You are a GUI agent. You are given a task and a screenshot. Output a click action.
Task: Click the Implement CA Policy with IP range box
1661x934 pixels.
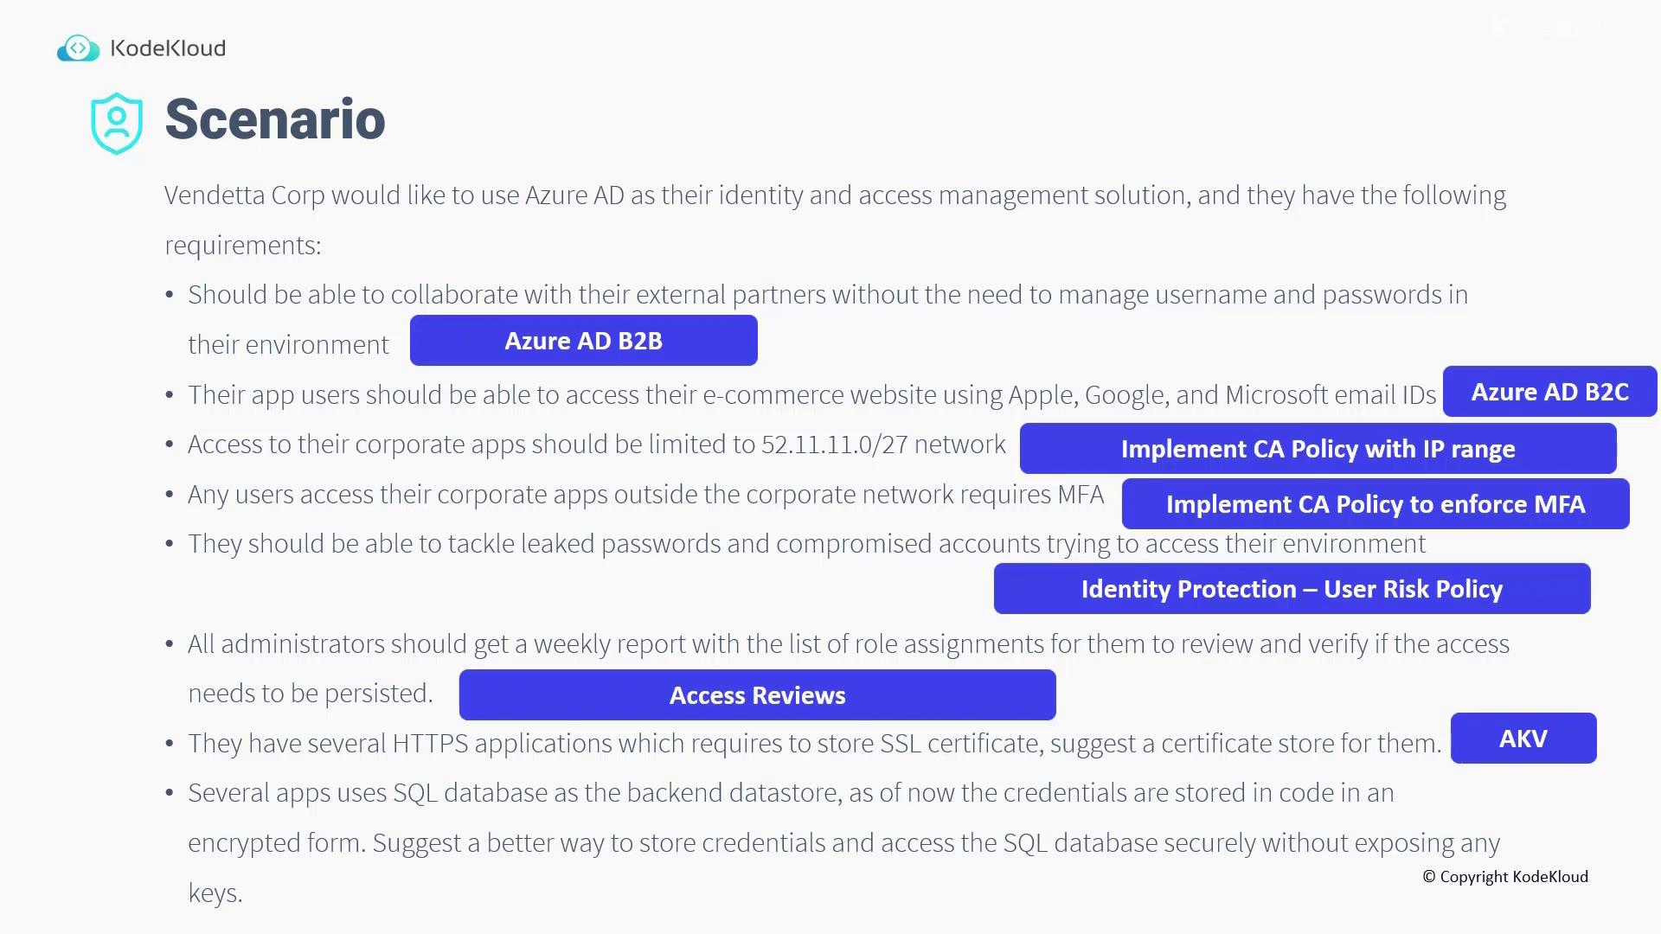click(x=1318, y=449)
